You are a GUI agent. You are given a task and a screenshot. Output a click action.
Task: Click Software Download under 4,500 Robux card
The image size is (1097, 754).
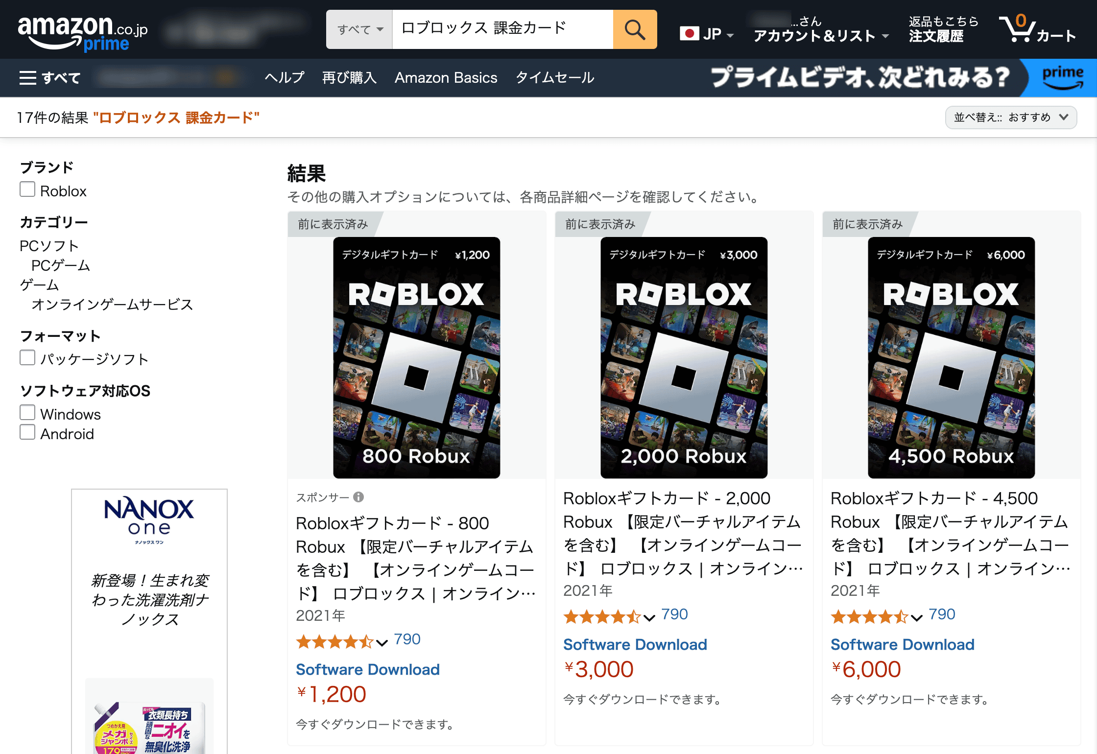(903, 644)
